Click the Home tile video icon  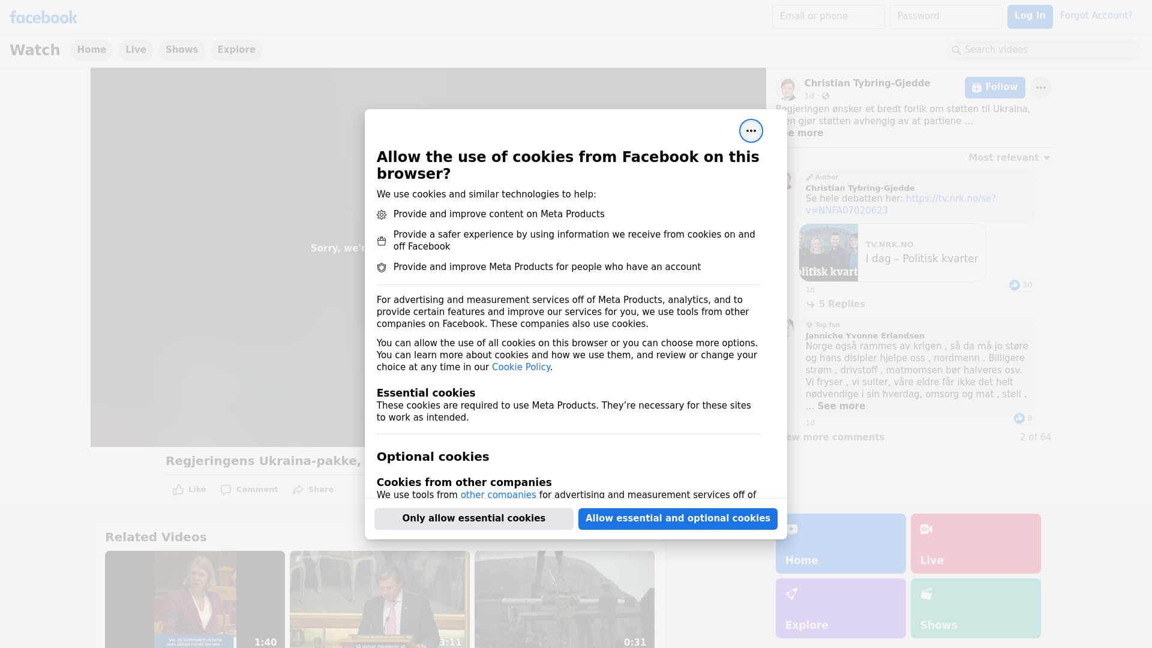click(791, 529)
